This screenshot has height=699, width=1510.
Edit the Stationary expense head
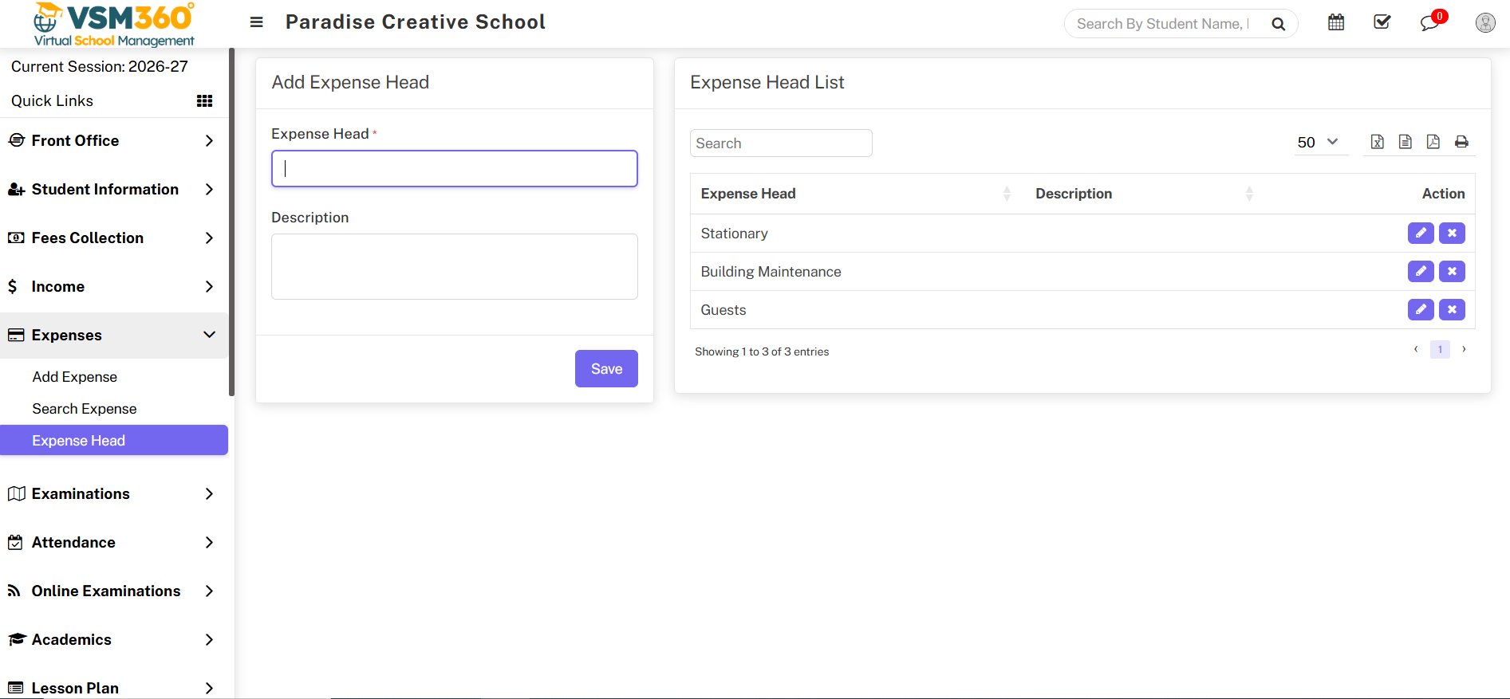[x=1420, y=234]
